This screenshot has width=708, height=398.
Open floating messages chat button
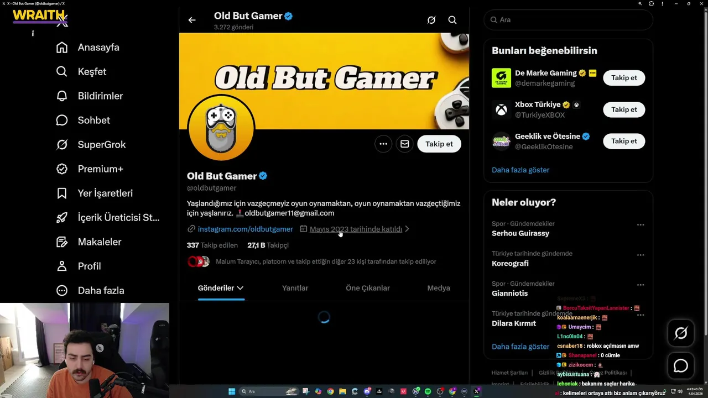(x=681, y=366)
